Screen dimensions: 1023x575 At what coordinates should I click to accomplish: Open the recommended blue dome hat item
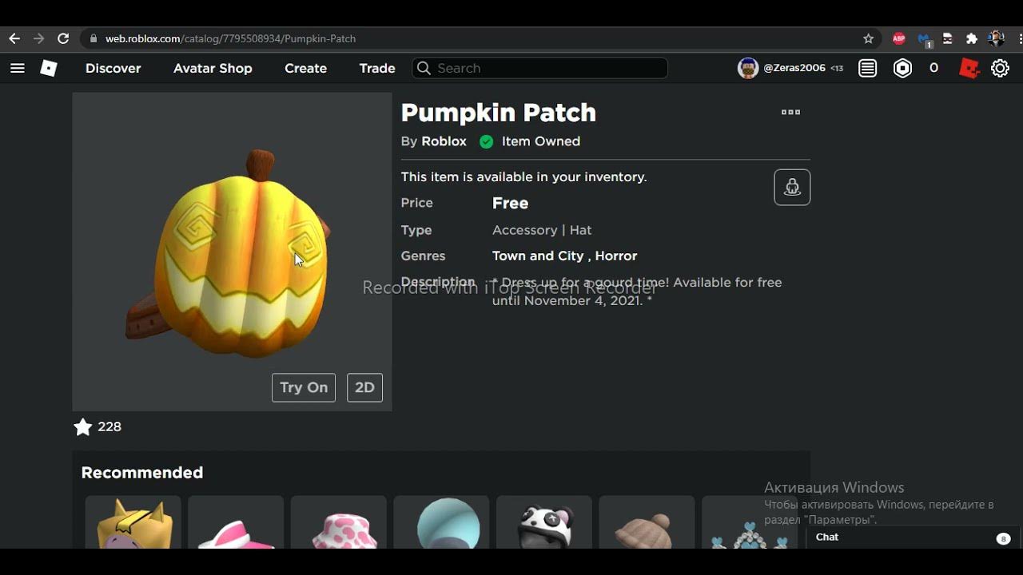coord(441,522)
